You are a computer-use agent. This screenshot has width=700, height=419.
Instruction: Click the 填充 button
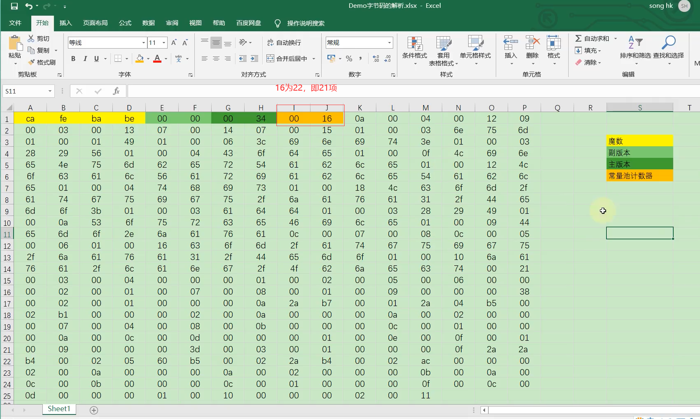coord(588,50)
